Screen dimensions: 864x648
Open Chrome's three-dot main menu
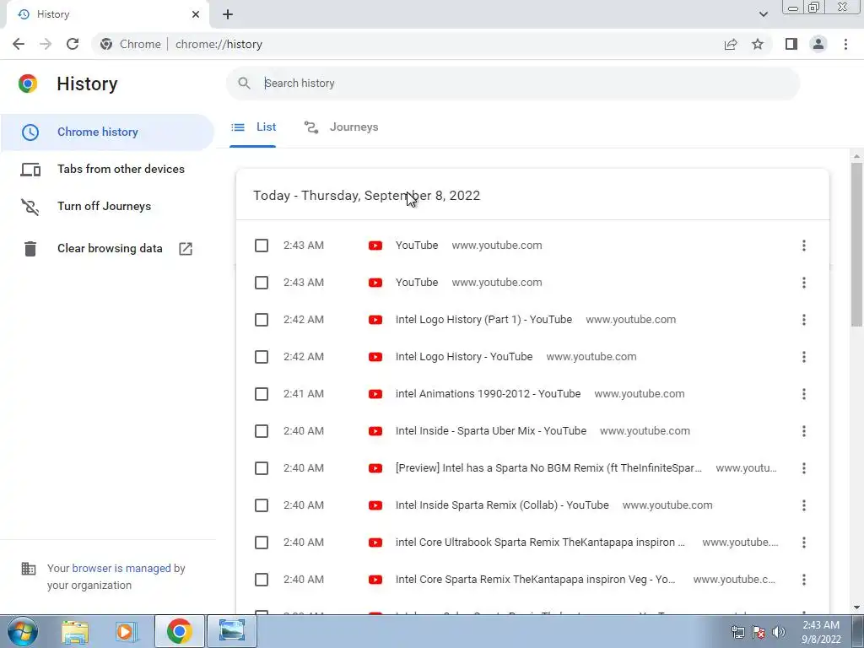coord(845,44)
